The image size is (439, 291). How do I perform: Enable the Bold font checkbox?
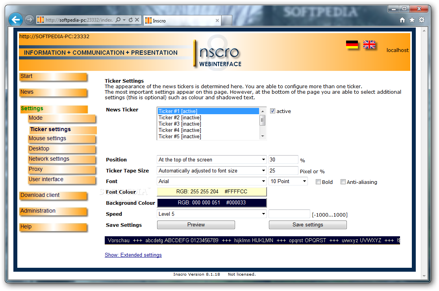click(x=318, y=182)
